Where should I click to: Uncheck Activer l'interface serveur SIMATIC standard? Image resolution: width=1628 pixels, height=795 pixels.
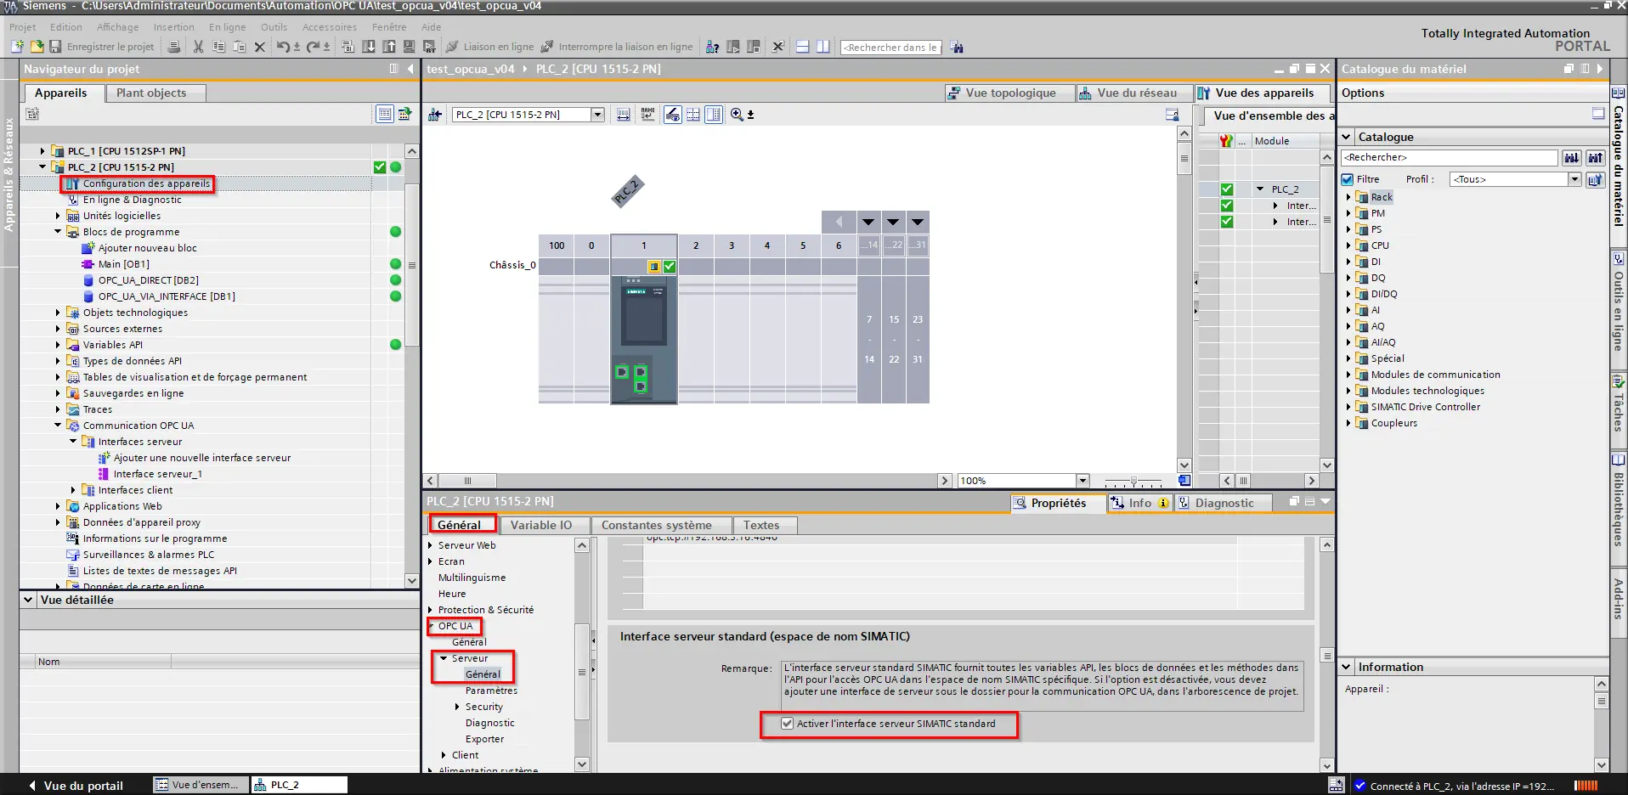pyautogui.click(x=788, y=724)
